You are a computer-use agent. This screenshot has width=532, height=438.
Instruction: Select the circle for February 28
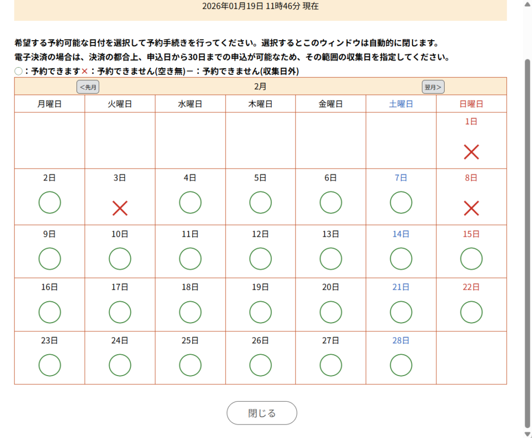(x=401, y=365)
